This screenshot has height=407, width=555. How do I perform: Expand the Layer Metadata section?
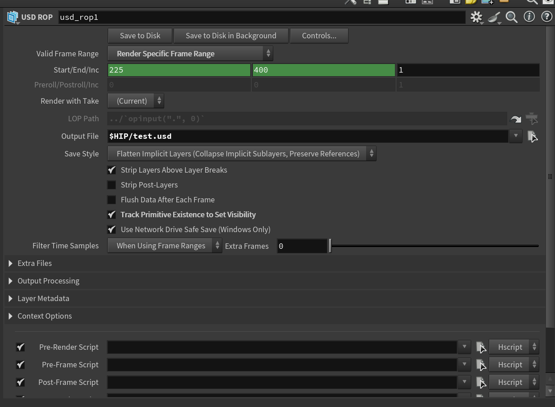point(10,298)
